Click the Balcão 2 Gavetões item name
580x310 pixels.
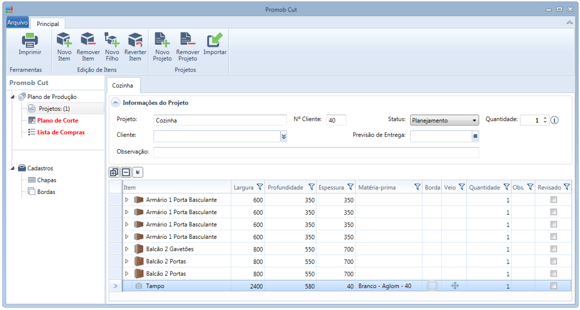[x=170, y=249]
